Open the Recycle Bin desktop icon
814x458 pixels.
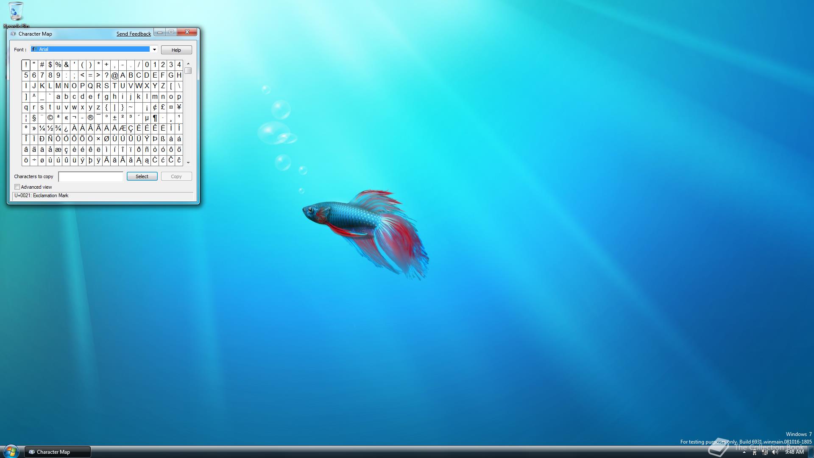(x=16, y=14)
